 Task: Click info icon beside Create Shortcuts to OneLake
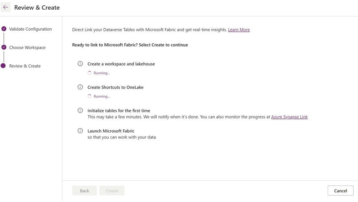[80, 87]
